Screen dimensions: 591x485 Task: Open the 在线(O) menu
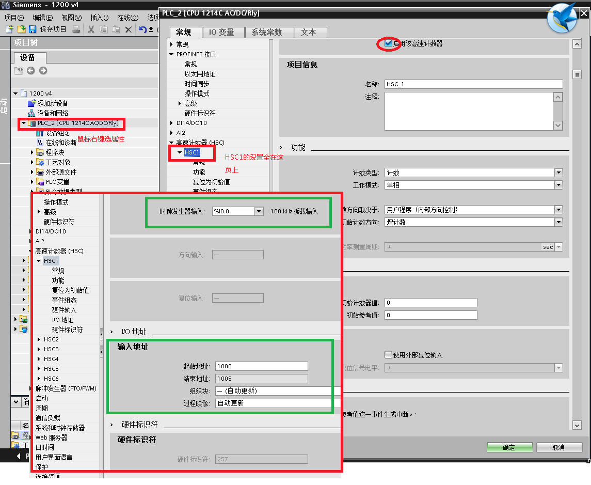coord(128,18)
